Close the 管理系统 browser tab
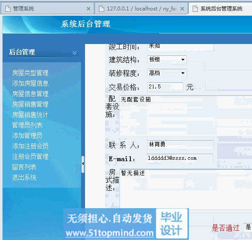This screenshot has width=252, height=240. 89,9
